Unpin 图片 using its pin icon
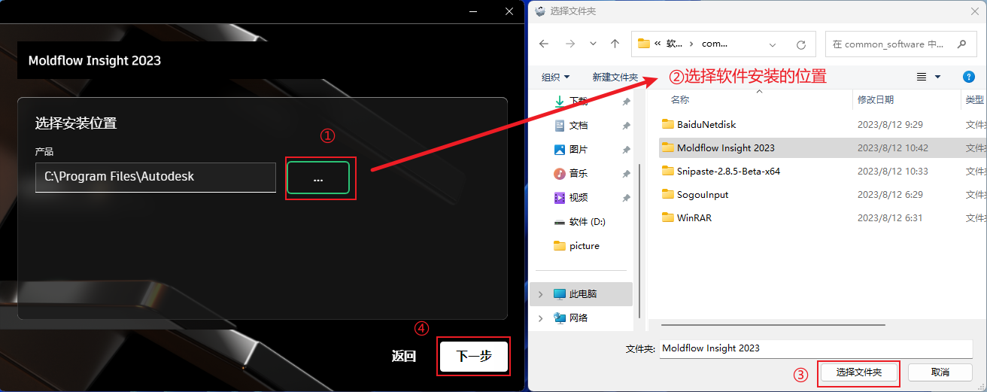 626,149
